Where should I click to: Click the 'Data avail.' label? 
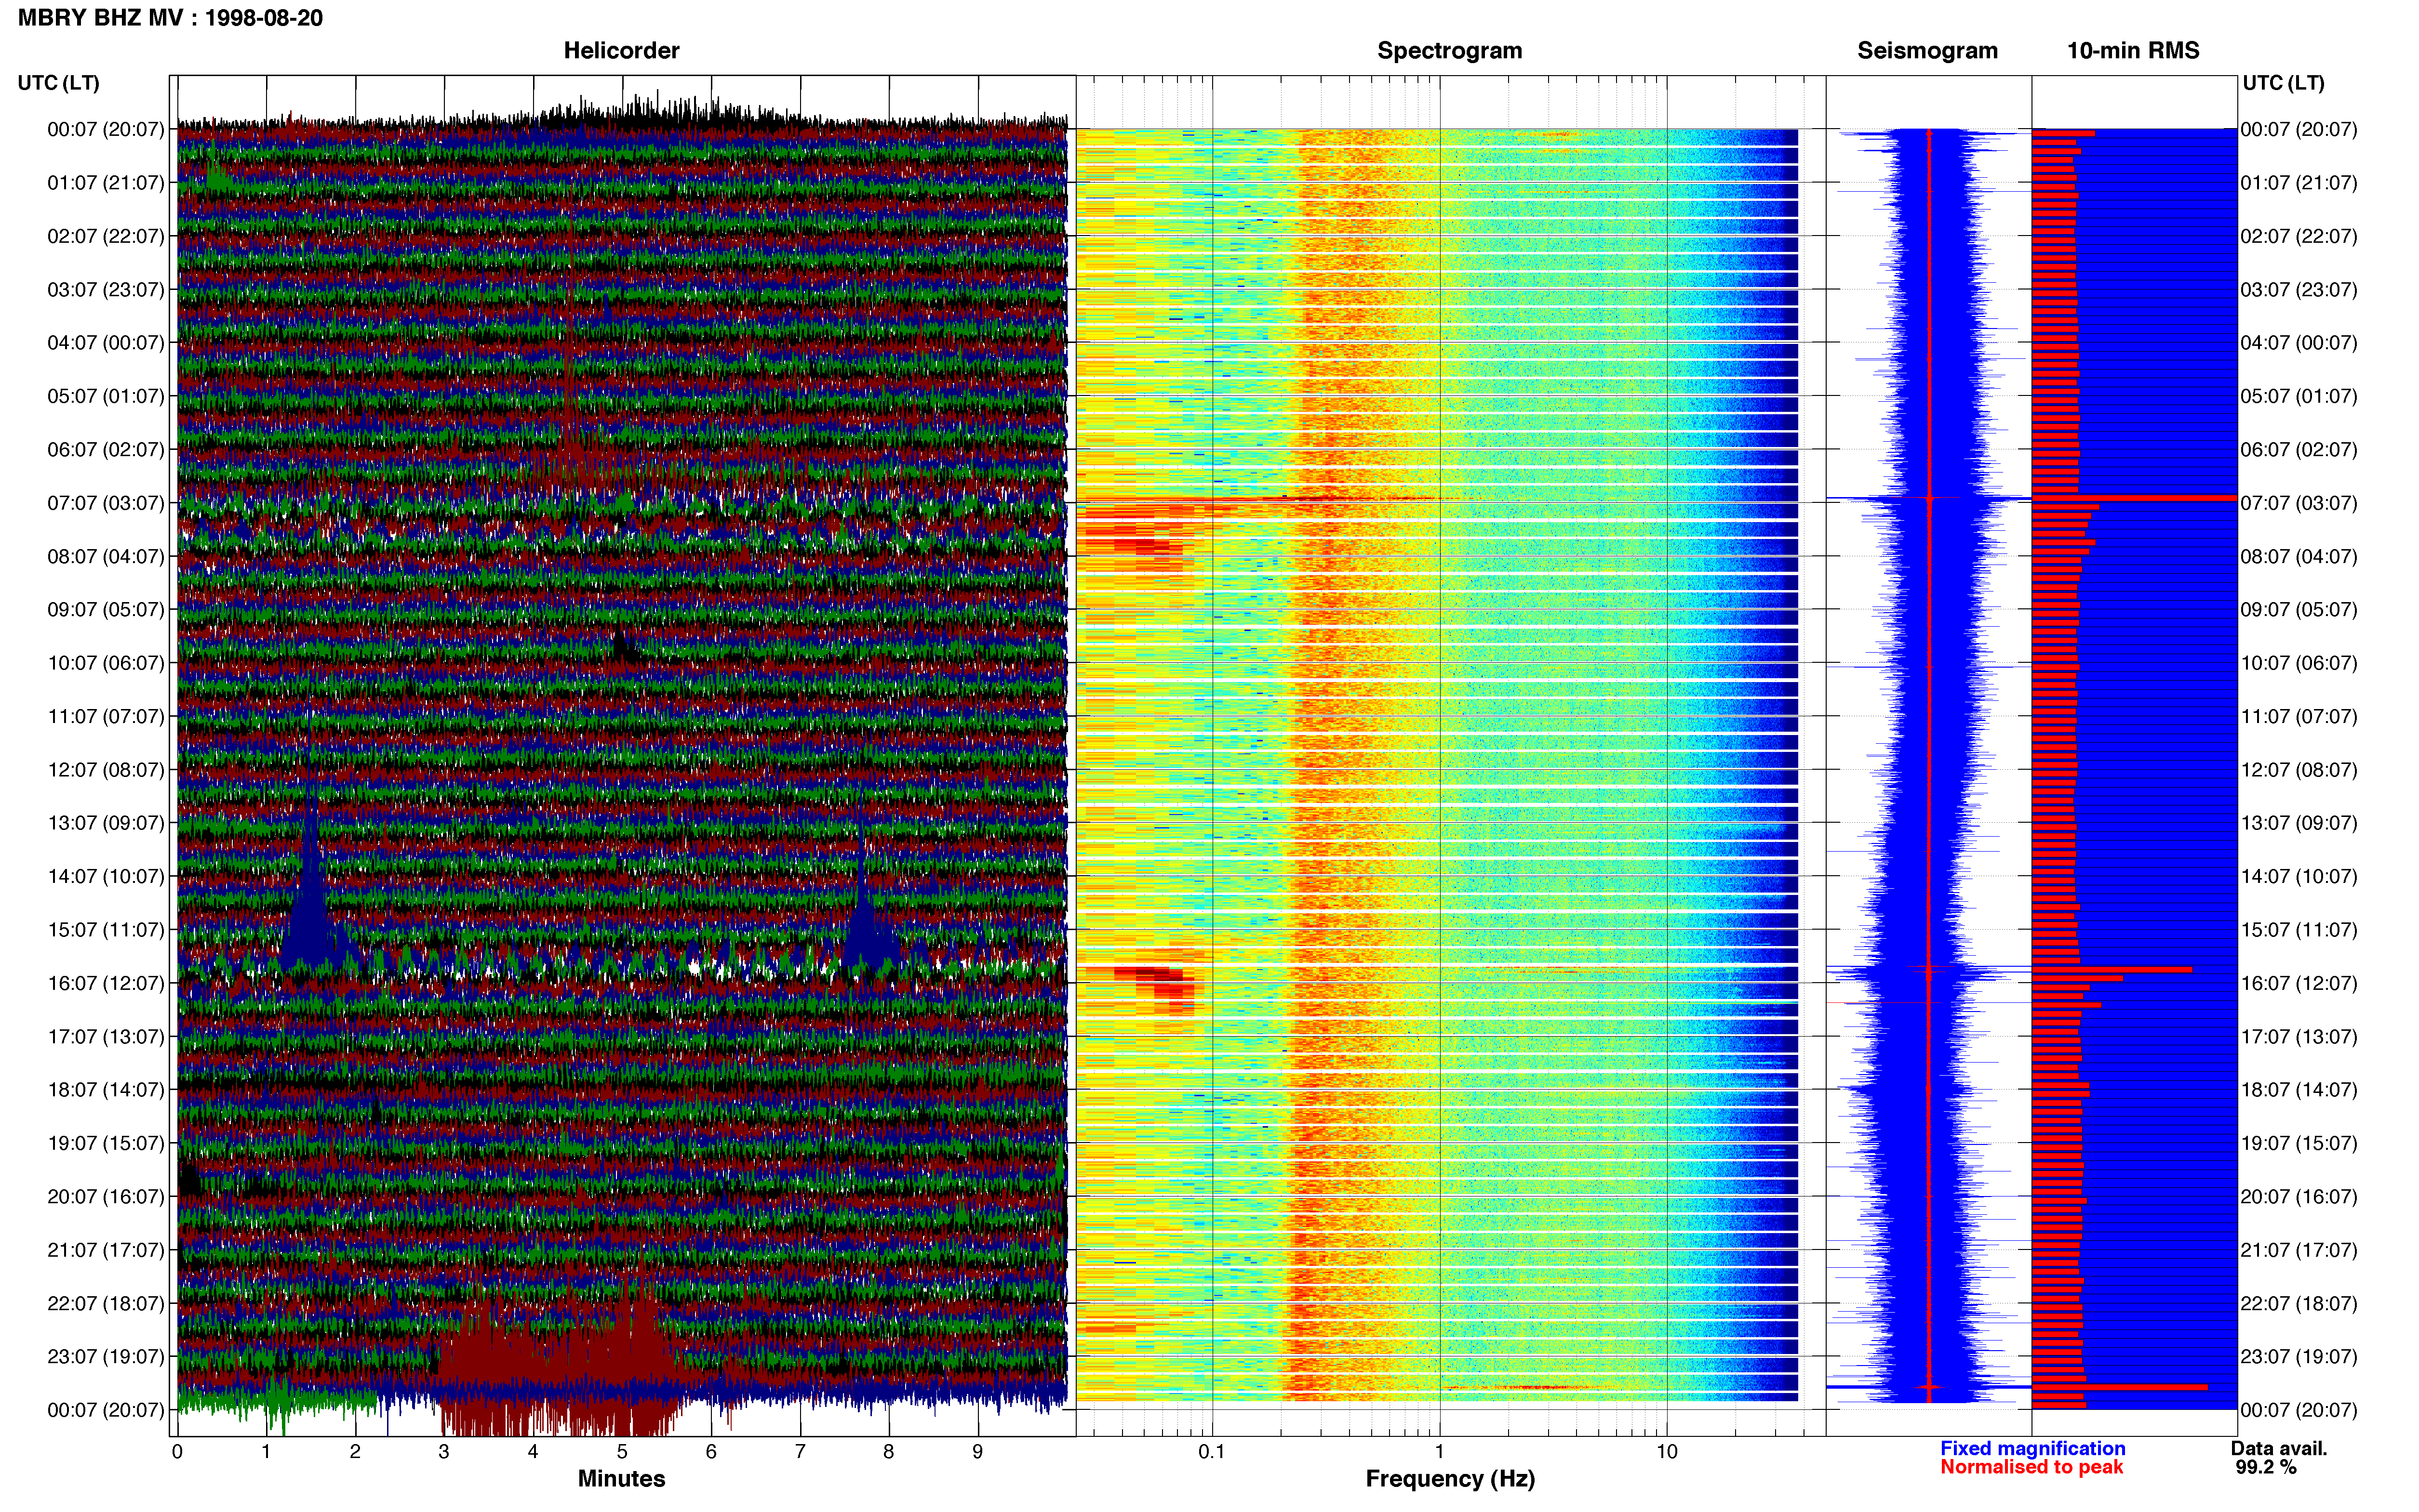(2279, 1448)
